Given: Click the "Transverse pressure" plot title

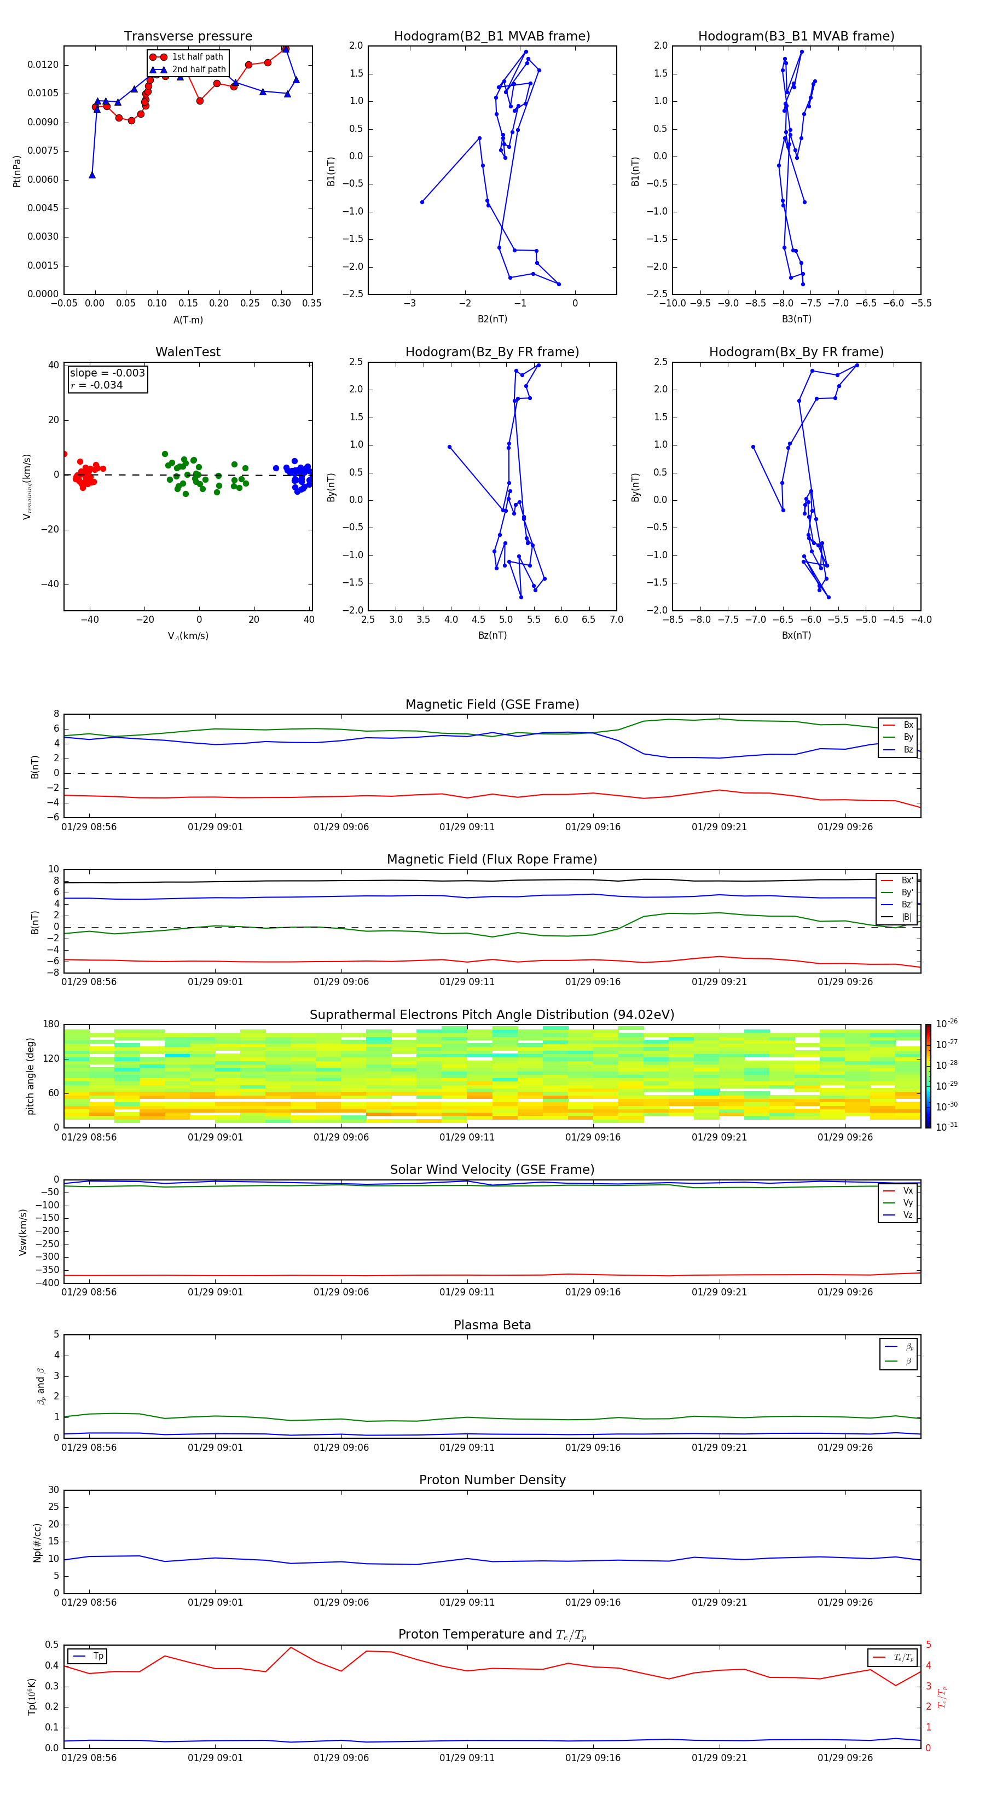Looking at the screenshot, I should pyautogui.click(x=188, y=37).
